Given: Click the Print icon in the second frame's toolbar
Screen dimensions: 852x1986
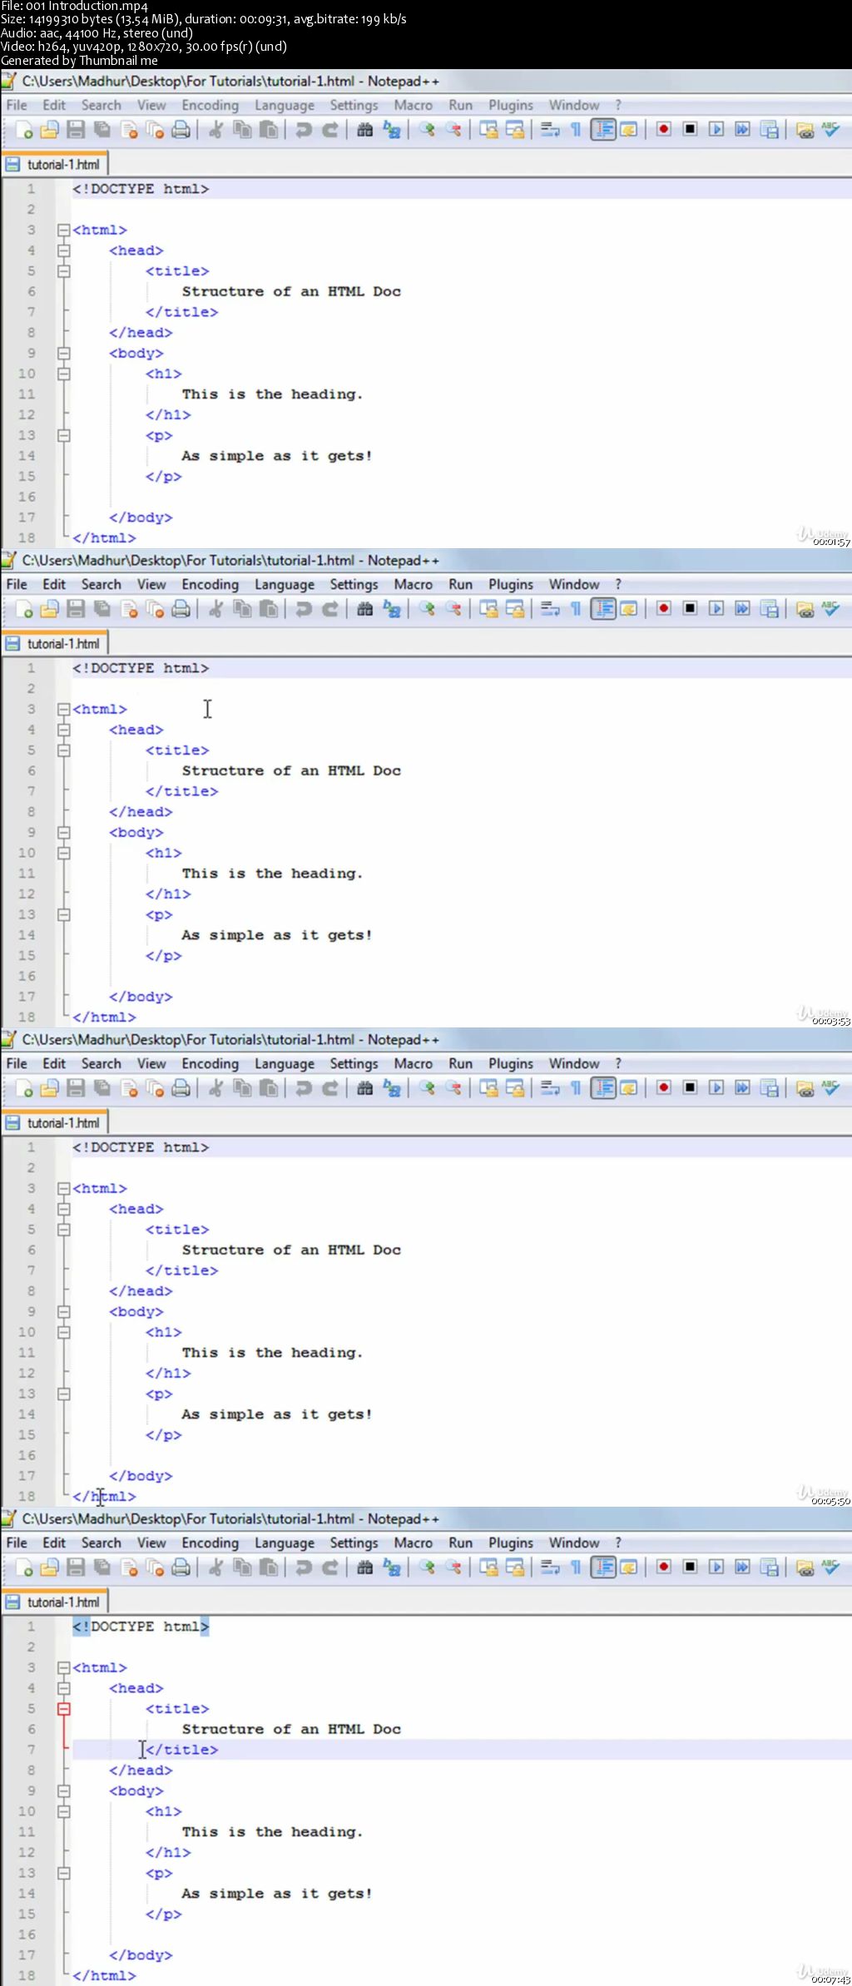Looking at the screenshot, I should point(181,609).
